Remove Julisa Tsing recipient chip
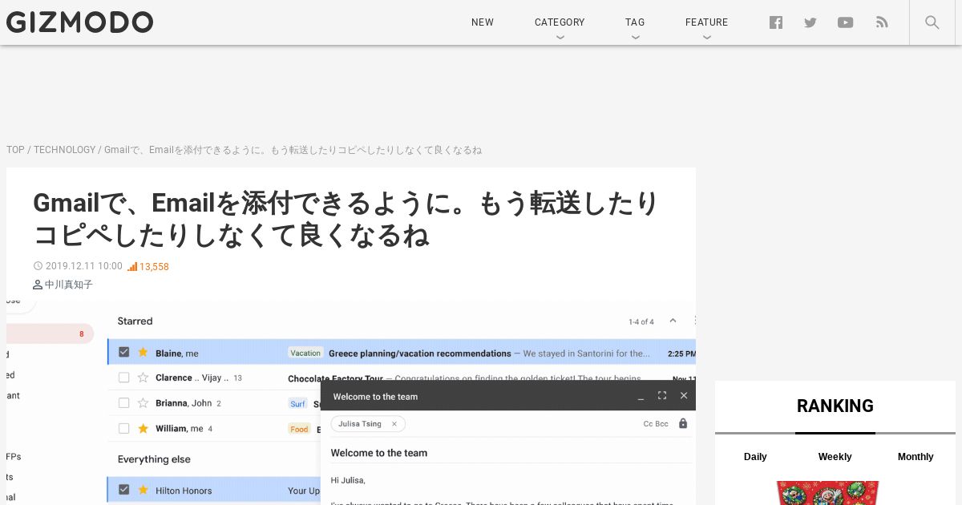Viewport: 962px width, 505px height. pos(394,424)
